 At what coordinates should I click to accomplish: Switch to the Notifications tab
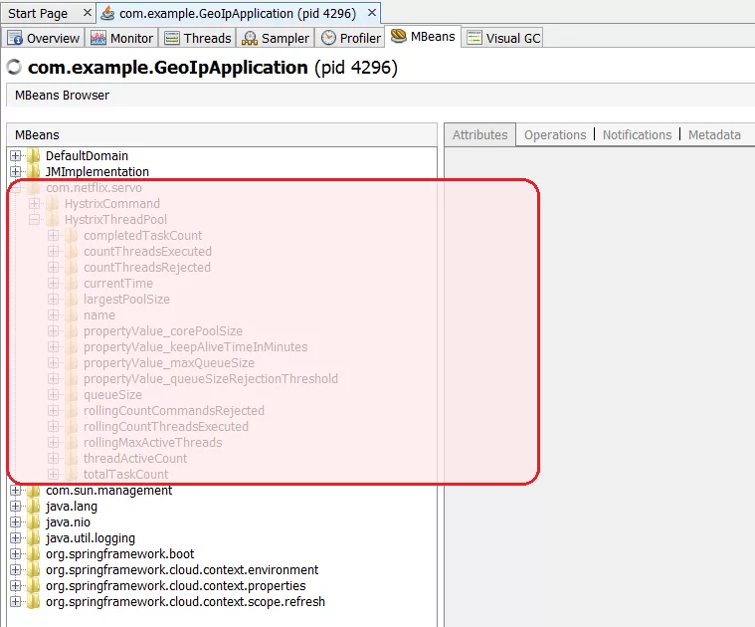pyautogui.click(x=637, y=134)
